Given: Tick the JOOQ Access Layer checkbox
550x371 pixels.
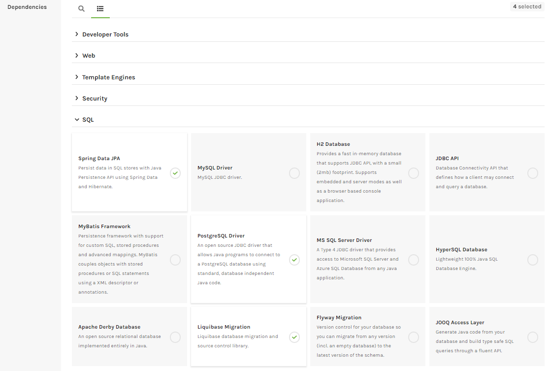Looking at the screenshot, I should click(532, 337).
